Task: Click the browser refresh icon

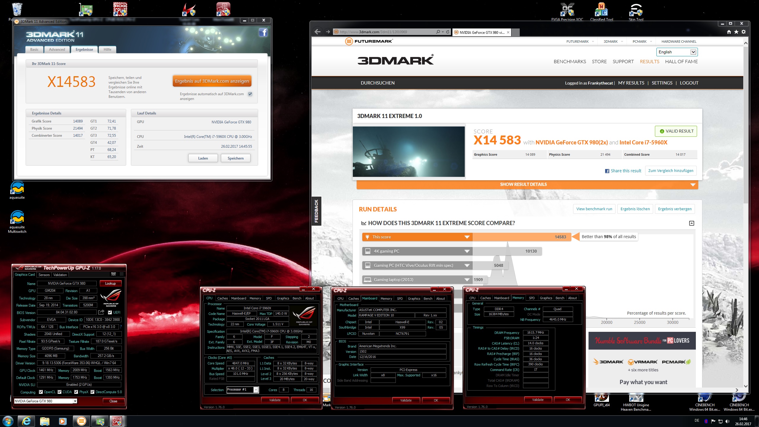Action: click(448, 32)
